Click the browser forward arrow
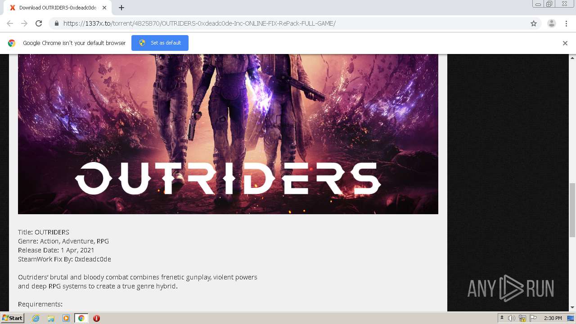This screenshot has width=576, height=324. (24, 23)
